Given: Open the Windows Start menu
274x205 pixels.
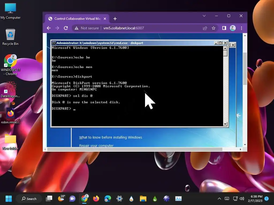Looking at the screenshot, I should point(9,199).
